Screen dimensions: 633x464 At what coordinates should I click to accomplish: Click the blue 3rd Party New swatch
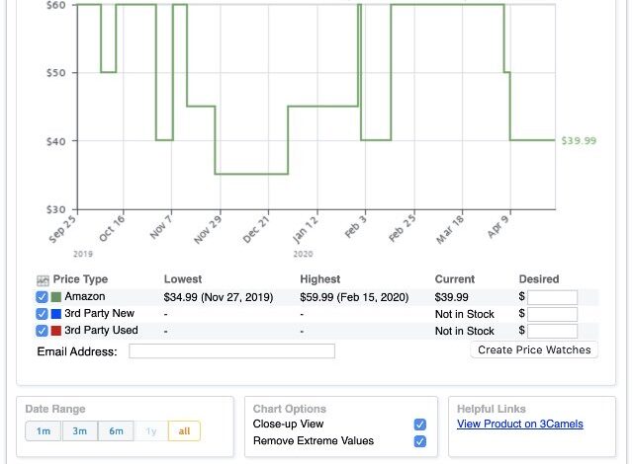click(x=56, y=314)
